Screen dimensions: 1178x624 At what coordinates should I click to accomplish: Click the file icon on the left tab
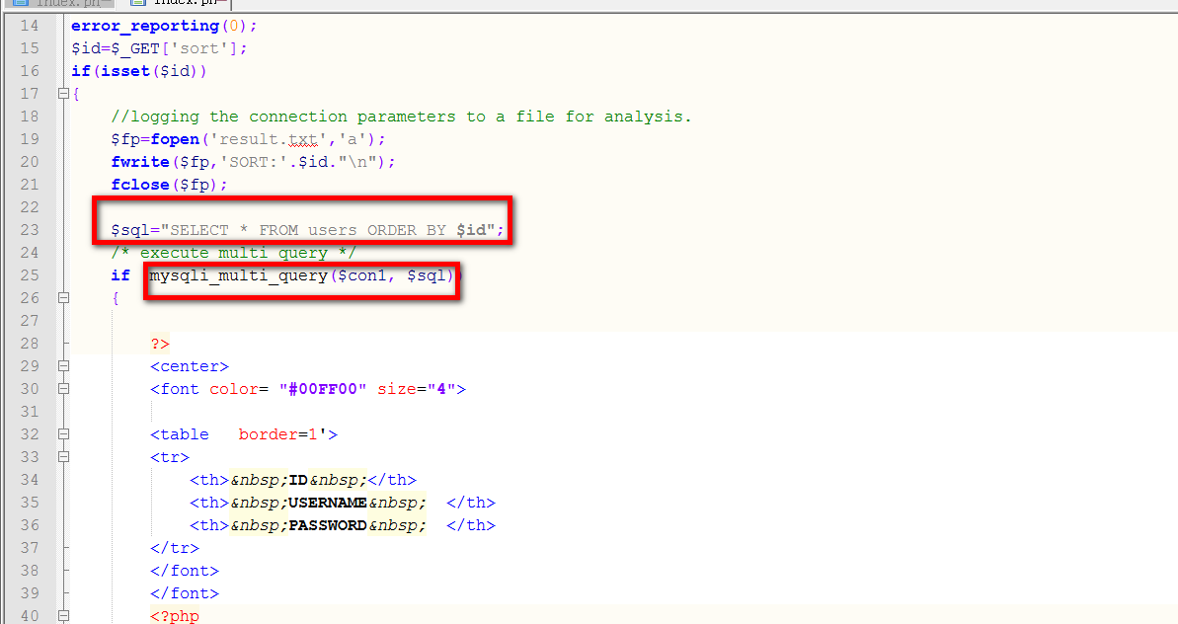(x=20, y=2)
